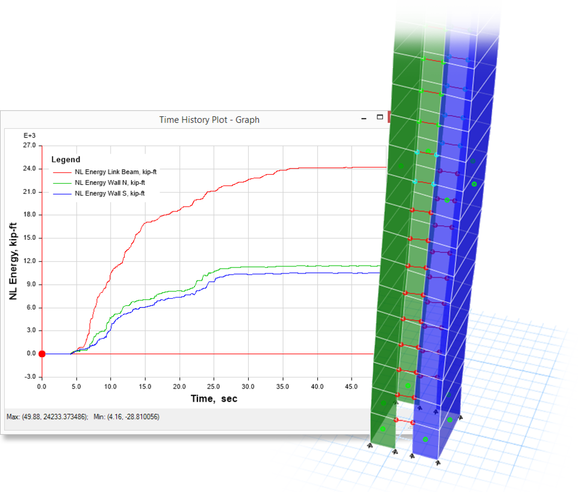
Task: Click the 'Time, sec' horizontal axis label
Action: [x=214, y=399]
